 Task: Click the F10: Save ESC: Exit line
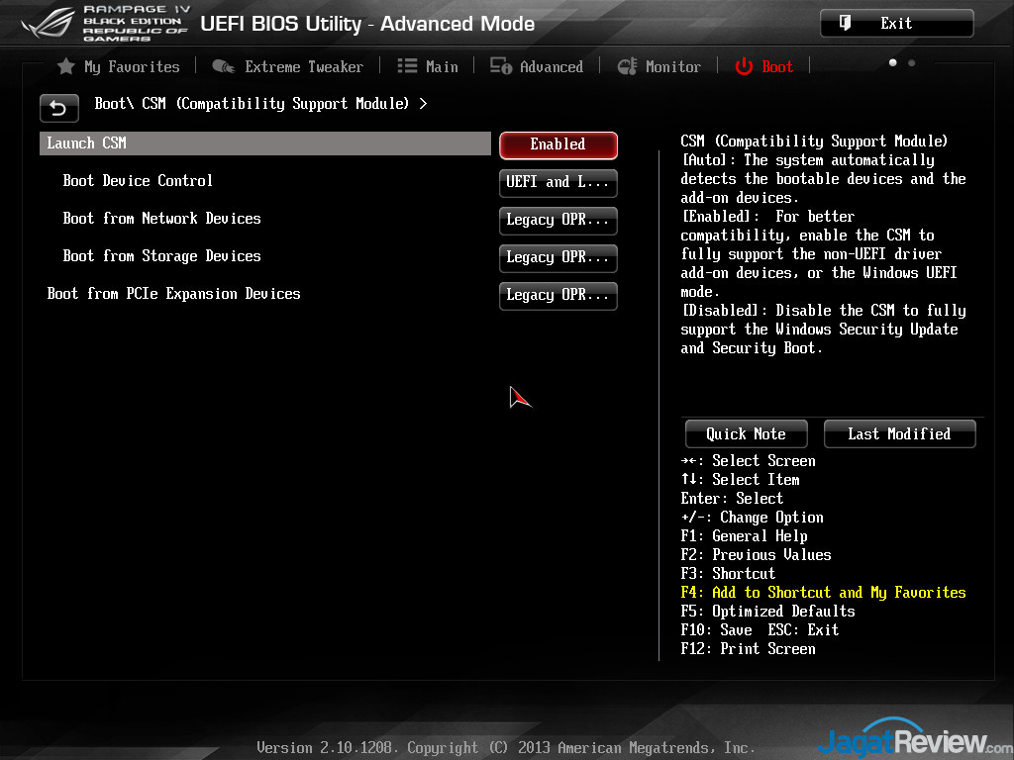coord(760,629)
